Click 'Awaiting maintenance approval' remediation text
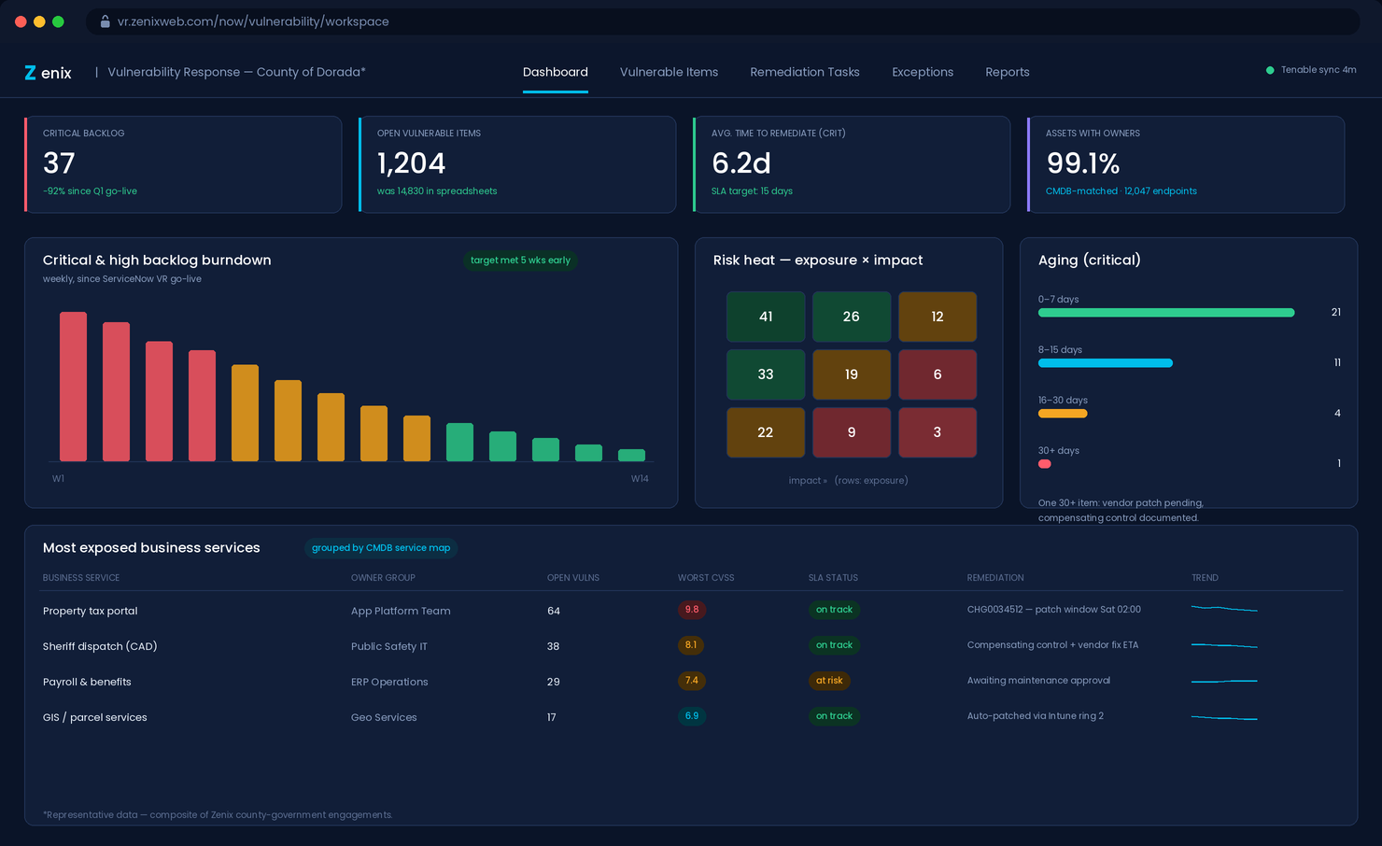Image resolution: width=1382 pixels, height=846 pixels. tap(1038, 681)
